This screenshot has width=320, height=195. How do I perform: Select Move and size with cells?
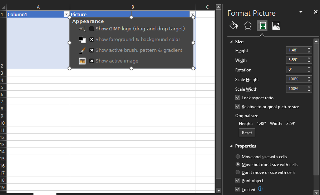pos(237,156)
